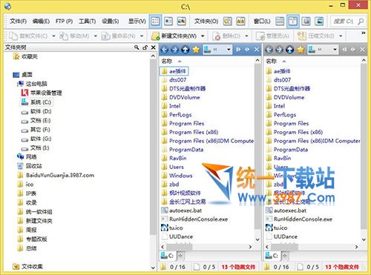
Task: Click the 新建文件夹(W) button
Action: tap(174, 36)
